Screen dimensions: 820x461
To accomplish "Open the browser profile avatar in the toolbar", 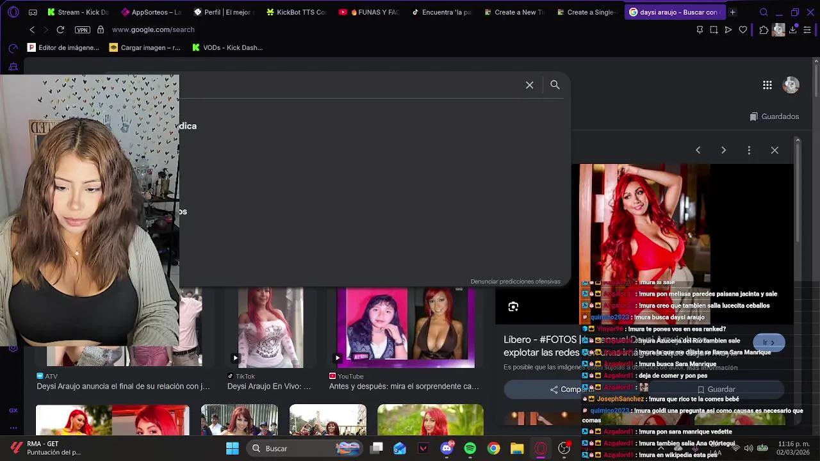I will tap(778, 29).
